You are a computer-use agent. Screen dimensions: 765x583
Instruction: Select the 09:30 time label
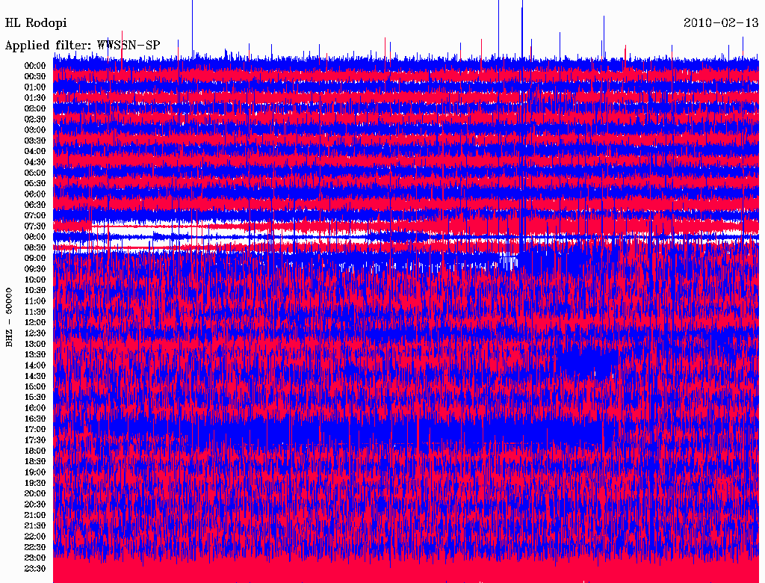(x=35, y=269)
